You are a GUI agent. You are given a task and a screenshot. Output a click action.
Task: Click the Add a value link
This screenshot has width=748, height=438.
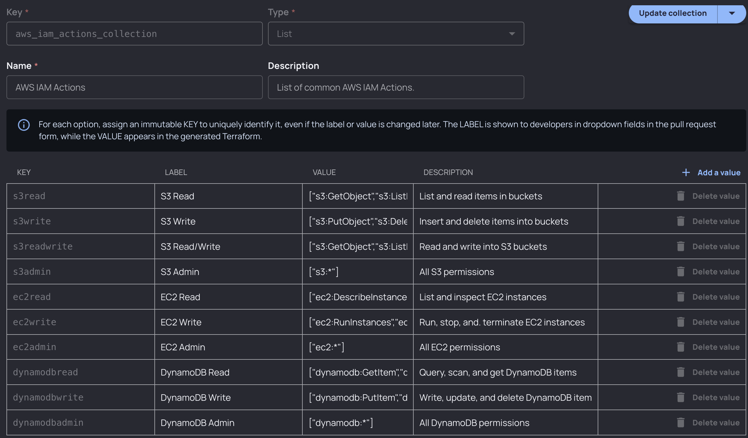(x=719, y=172)
